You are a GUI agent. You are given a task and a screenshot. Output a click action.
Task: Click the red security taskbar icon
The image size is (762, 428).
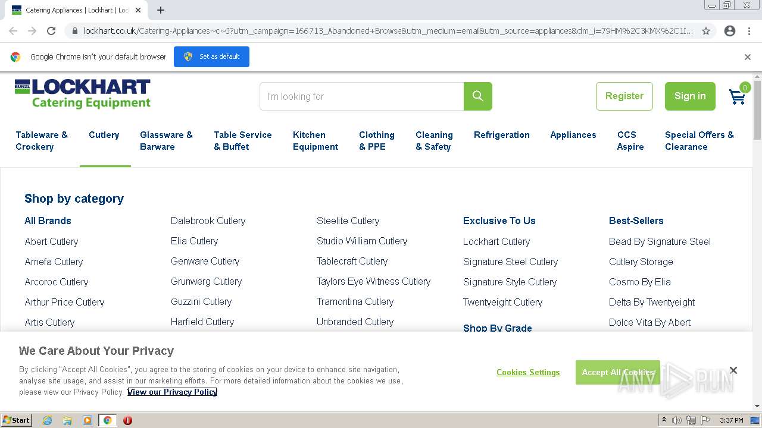pyautogui.click(x=127, y=420)
